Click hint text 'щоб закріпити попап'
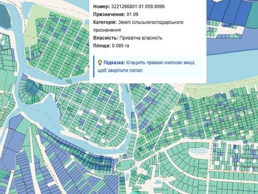This screenshot has width=258, height=194. coord(120,71)
